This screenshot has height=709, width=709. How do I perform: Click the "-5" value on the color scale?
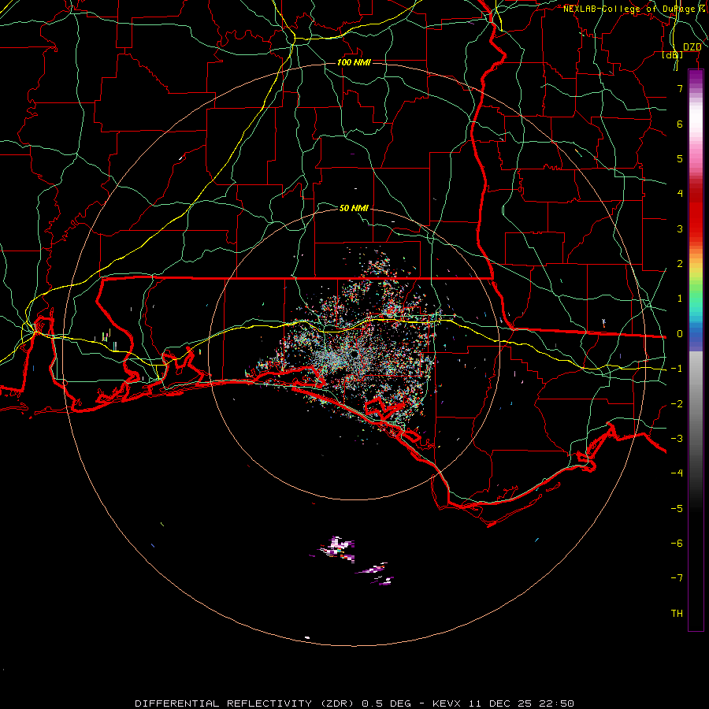(x=677, y=509)
